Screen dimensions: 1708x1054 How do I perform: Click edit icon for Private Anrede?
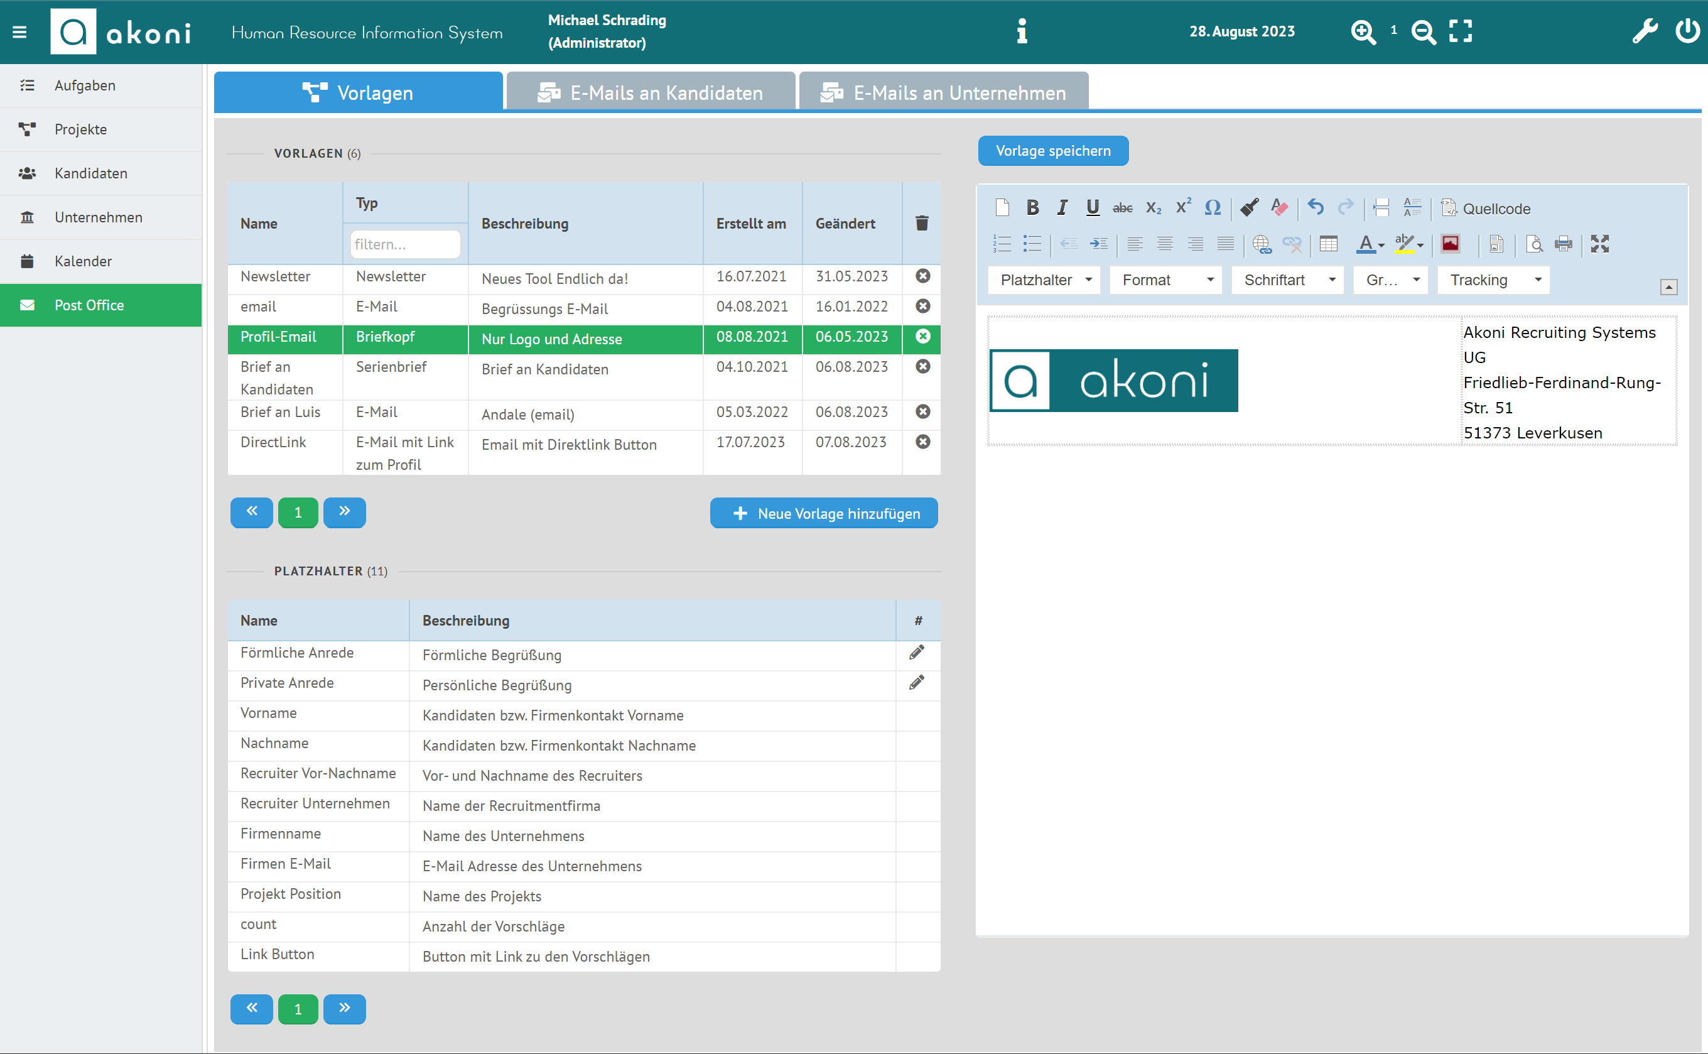[x=916, y=682]
